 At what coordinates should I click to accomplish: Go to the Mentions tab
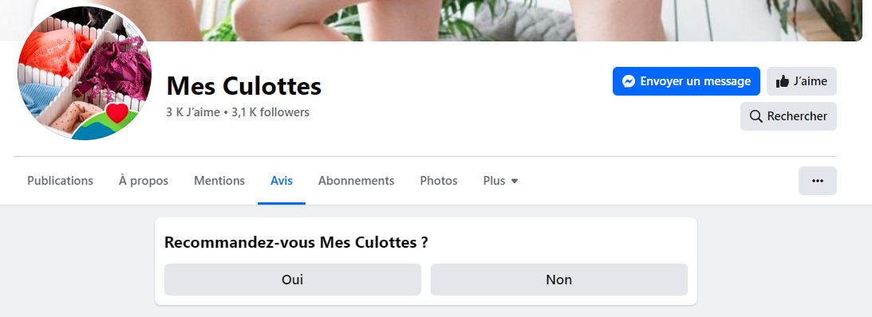coord(219,181)
